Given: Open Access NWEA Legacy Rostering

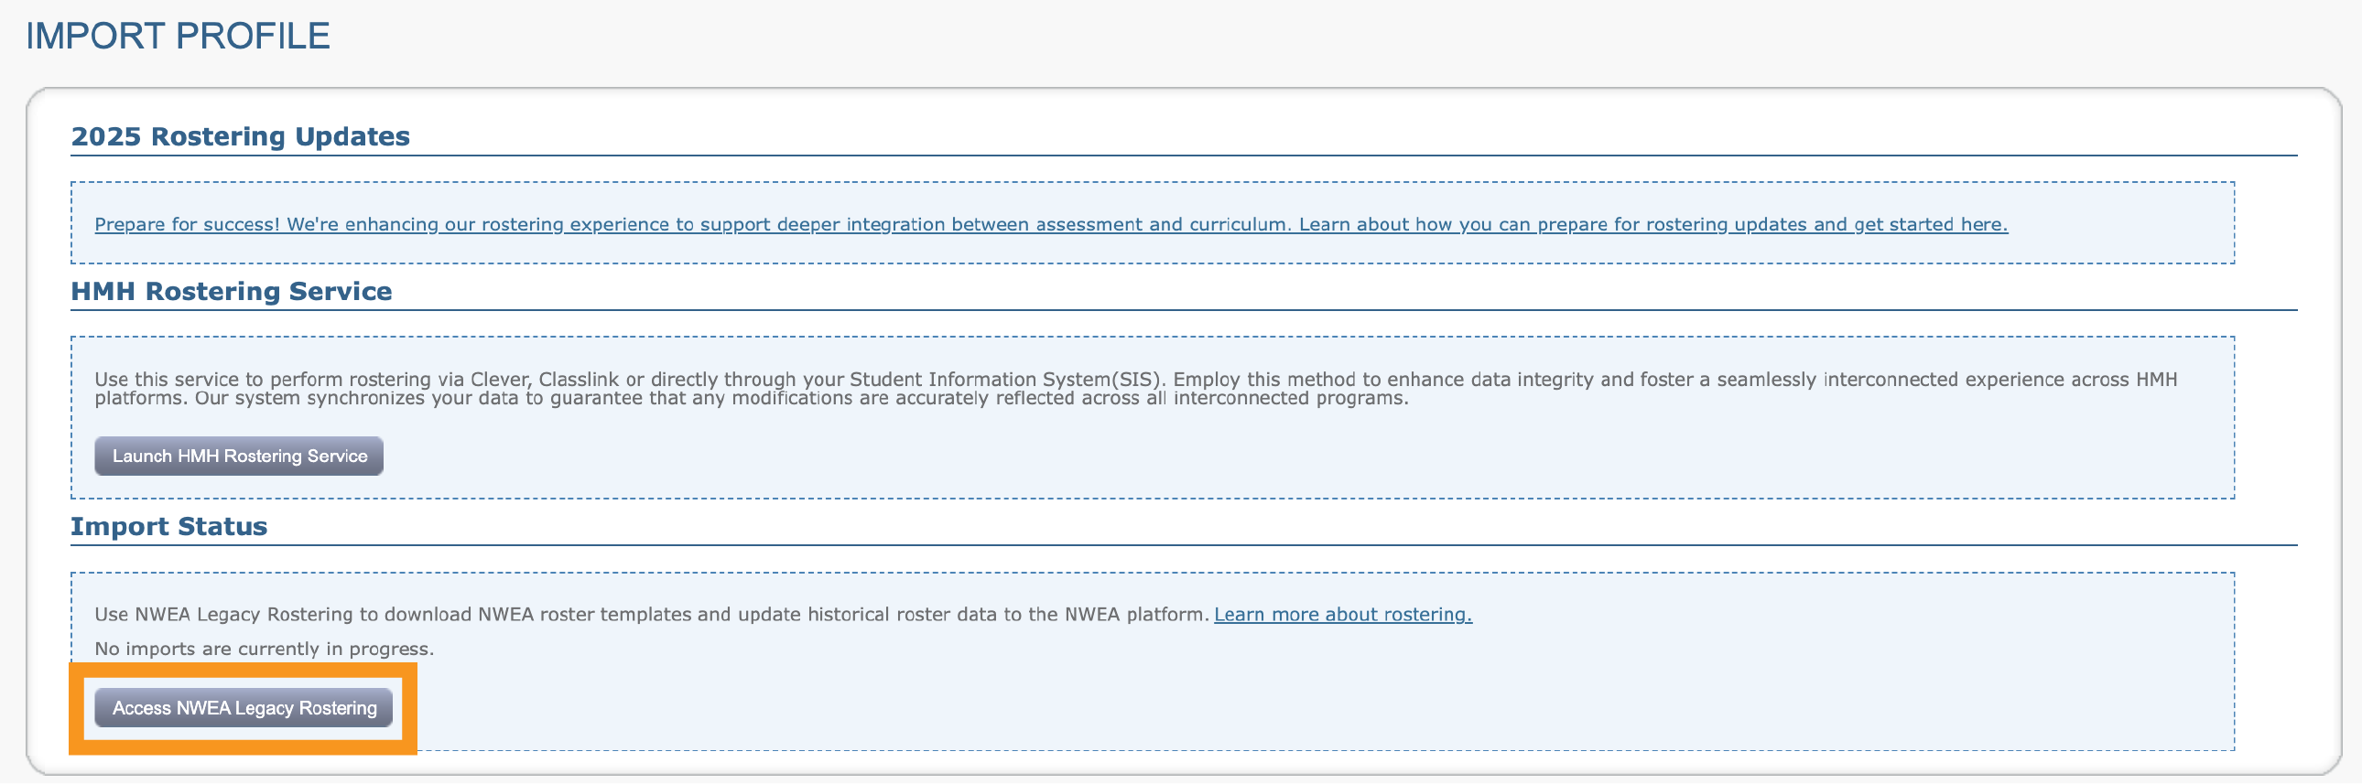Looking at the screenshot, I should [244, 708].
